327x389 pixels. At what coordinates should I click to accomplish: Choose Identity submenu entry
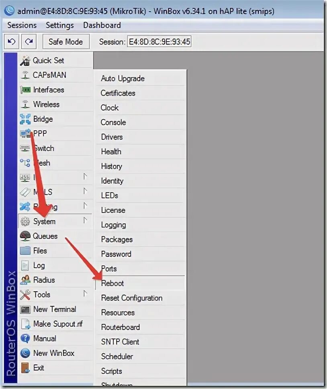[140, 181]
